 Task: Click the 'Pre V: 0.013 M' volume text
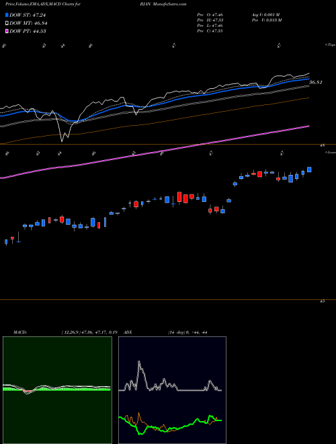click(x=266, y=20)
